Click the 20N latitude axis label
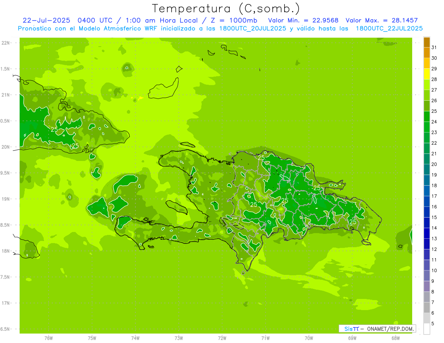 [6, 147]
